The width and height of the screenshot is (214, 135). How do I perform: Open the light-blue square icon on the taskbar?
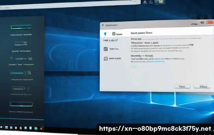pyautogui.click(x=26, y=128)
